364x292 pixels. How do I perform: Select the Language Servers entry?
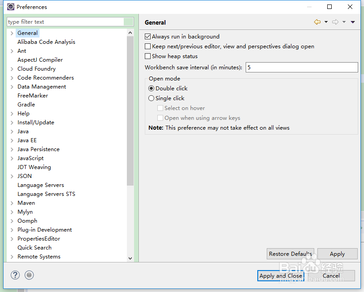point(41,185)
